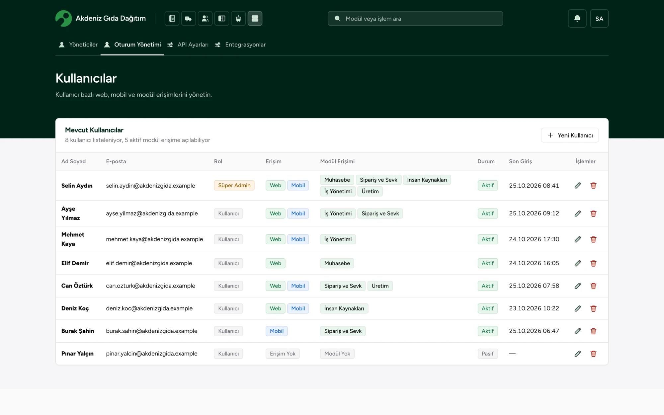
Task: Delete Ayşe Yılmaz's user record
Action: (594, 213)
